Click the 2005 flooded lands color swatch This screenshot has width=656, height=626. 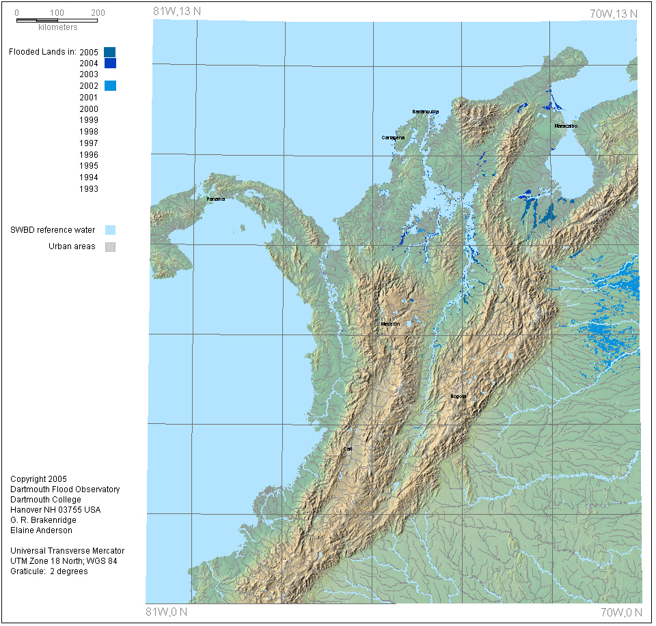coord(110,52)
